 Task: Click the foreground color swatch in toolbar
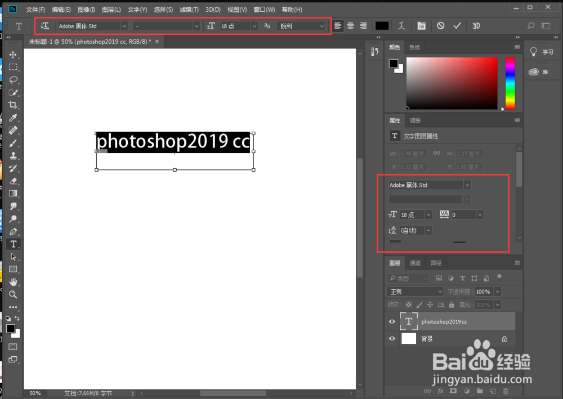pos(10,328)
